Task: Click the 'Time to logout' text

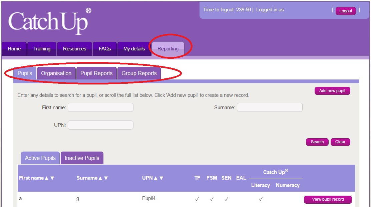Action: 227,10
